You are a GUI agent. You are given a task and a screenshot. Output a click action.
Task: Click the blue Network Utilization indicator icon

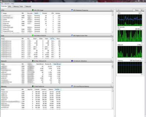click(72, 61)
